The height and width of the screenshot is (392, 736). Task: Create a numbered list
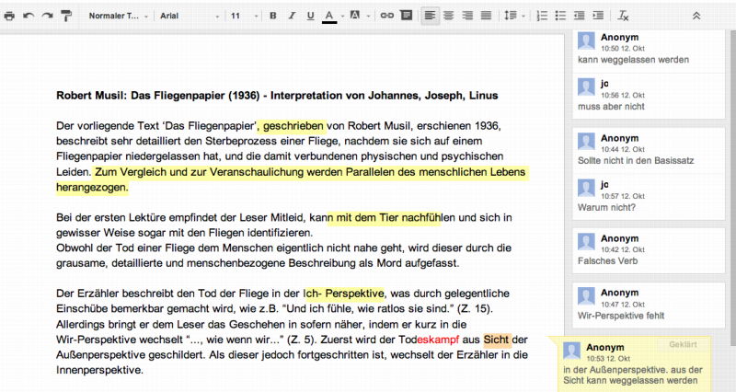click(542, 16)
